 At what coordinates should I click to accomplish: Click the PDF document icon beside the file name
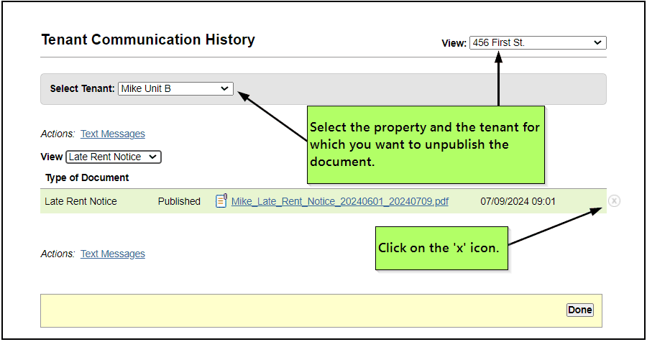click(x=221, y=201)
